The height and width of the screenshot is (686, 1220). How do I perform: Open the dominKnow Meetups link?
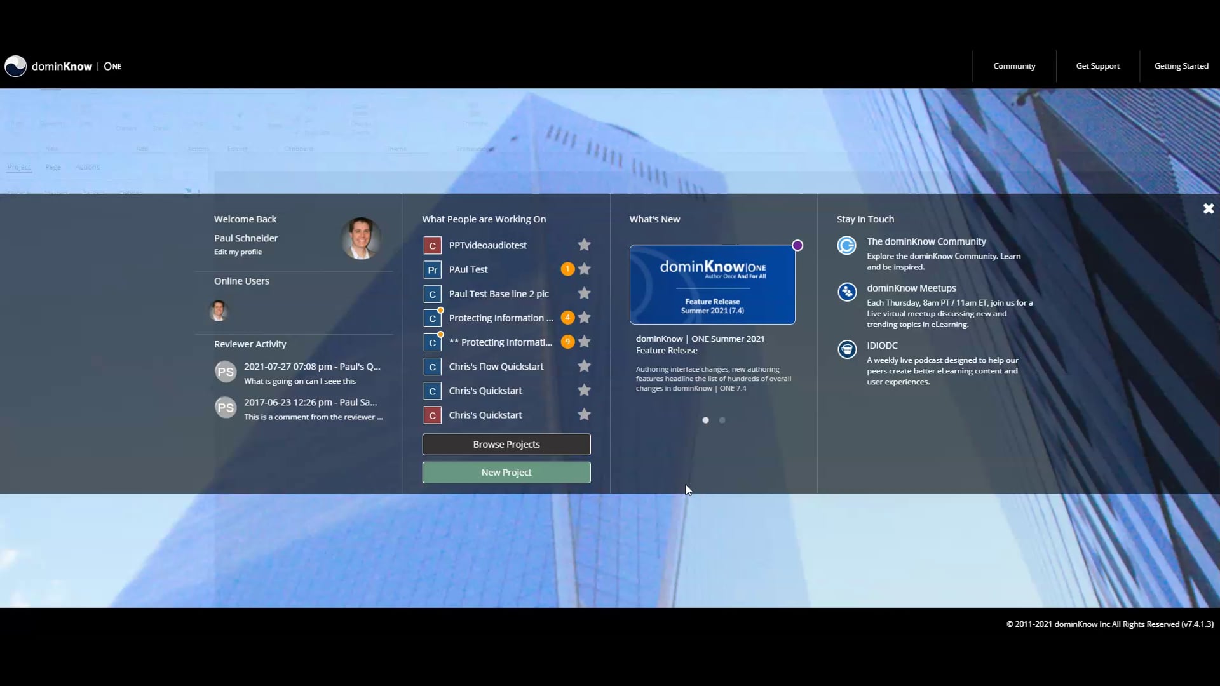tap(911, 288)
